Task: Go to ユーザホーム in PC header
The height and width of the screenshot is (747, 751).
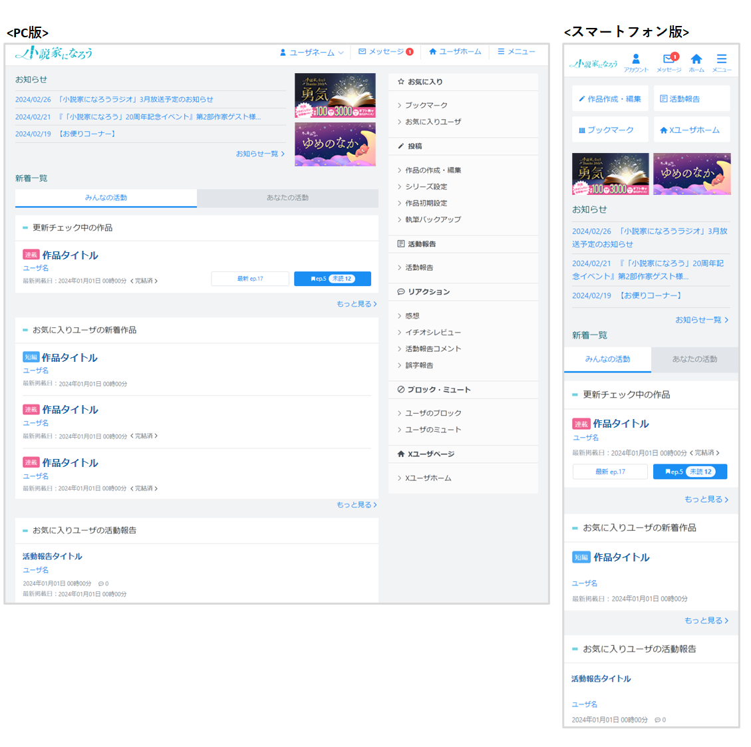Action: (x=455, y=52)
